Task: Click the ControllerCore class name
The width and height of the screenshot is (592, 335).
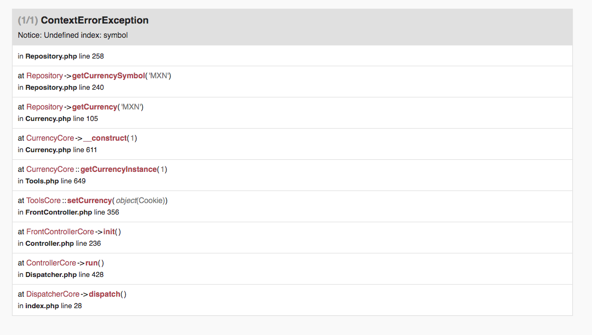Action: [51, 263]
